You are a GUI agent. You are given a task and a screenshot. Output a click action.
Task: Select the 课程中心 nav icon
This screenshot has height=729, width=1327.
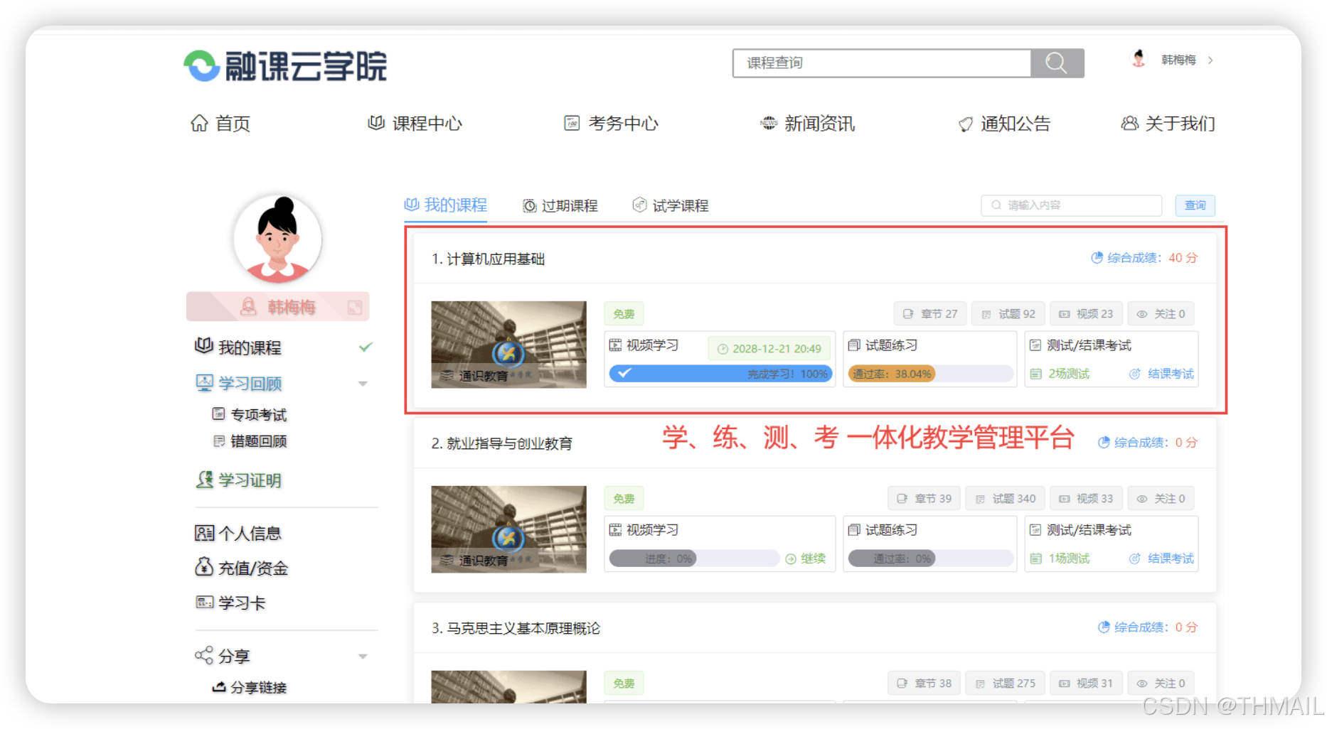coord(375,122)
